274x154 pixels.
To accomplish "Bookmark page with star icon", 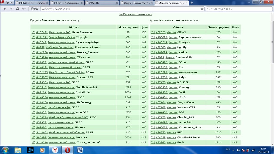I will [202, 9].
